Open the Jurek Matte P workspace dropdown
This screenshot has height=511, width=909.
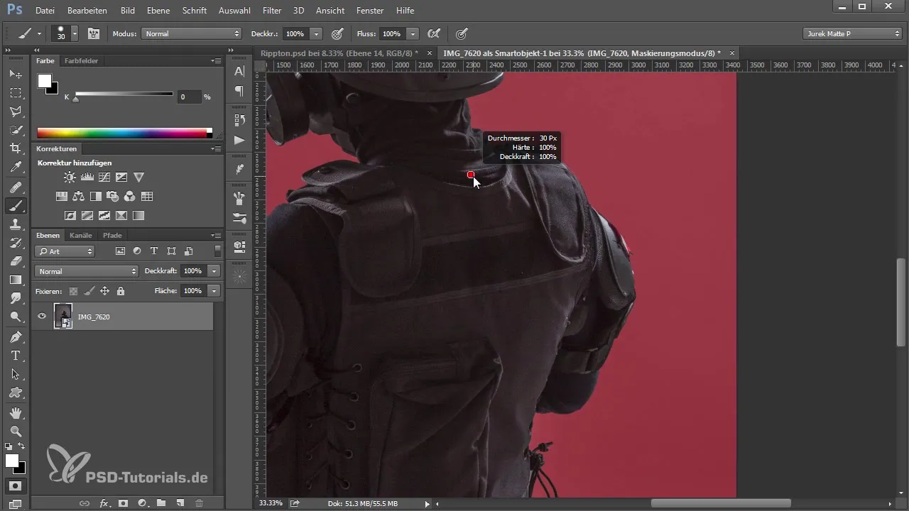click(x=852, y=33)
